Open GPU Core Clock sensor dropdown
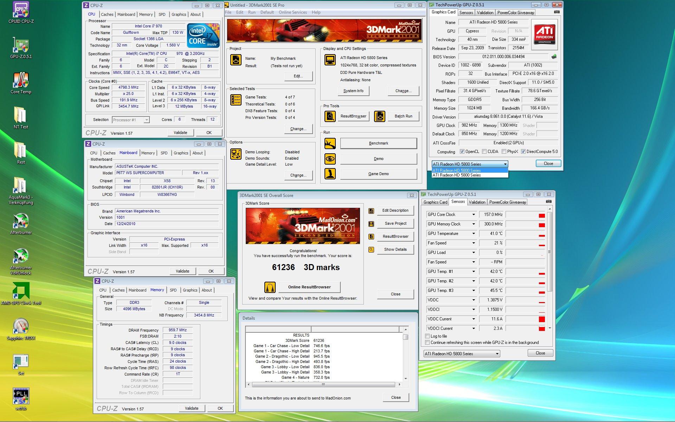The height and width of the screenshot is (422, 675). point(473,215)
